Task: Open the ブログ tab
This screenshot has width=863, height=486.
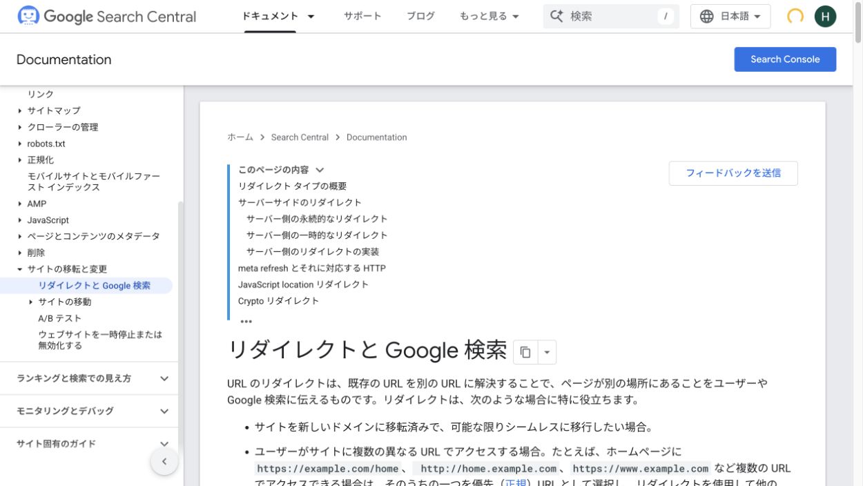Action: click(420, 16)
